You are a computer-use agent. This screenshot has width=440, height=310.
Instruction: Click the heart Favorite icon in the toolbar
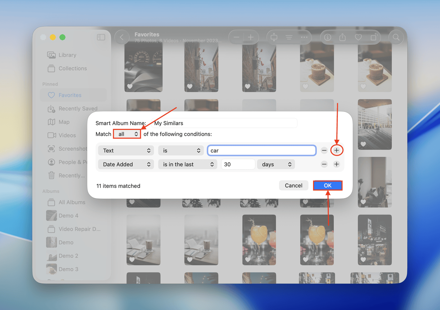(358, 37)
